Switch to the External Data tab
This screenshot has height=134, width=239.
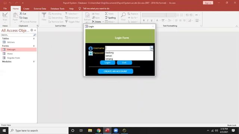pyautogui.click(x=40, y=9)
